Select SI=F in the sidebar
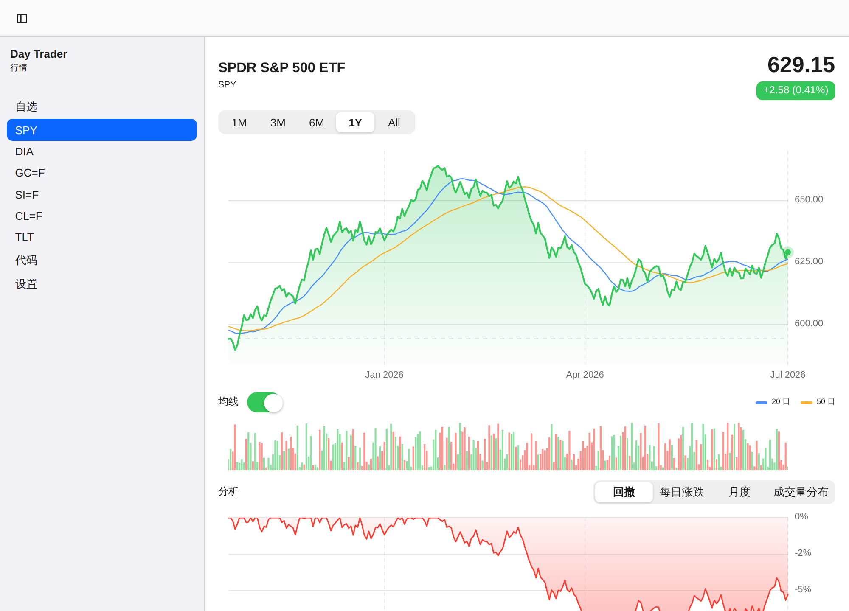Image resolution: width=849 pixels, height=611 pixels. point(102,195)
